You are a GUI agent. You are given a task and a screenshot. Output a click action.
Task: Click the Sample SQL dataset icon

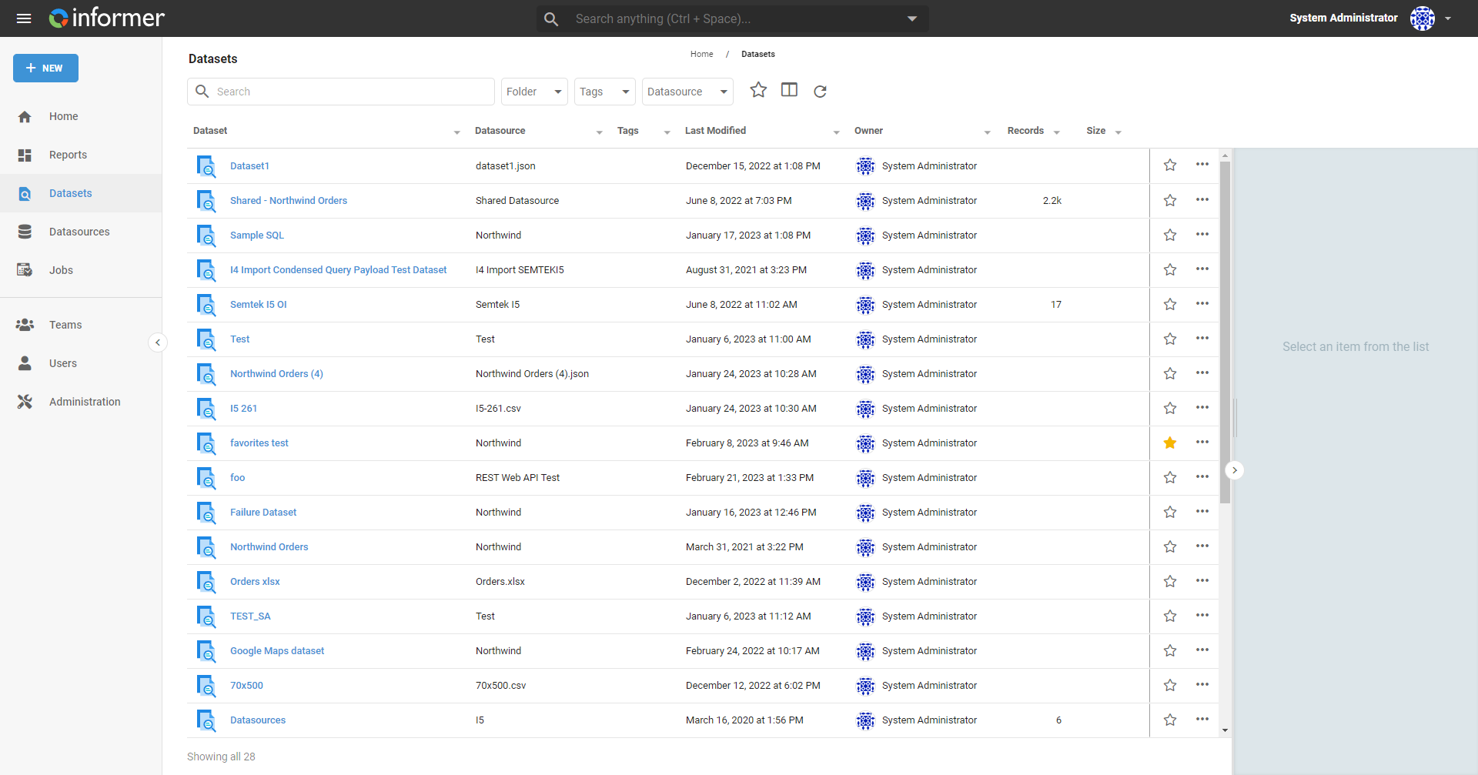(x=206, y=236)
